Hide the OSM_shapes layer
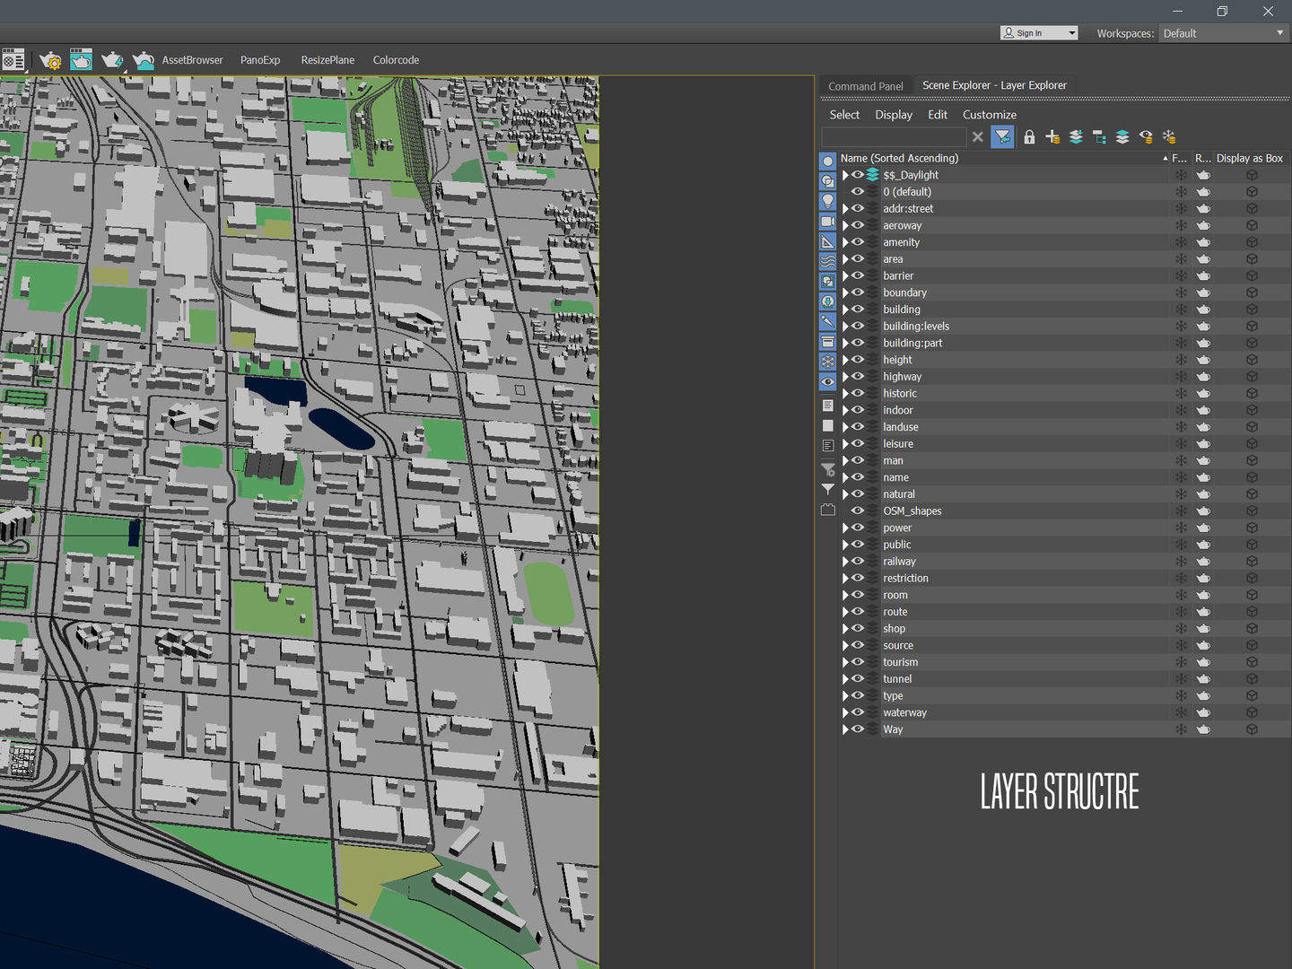 [858, 511]
